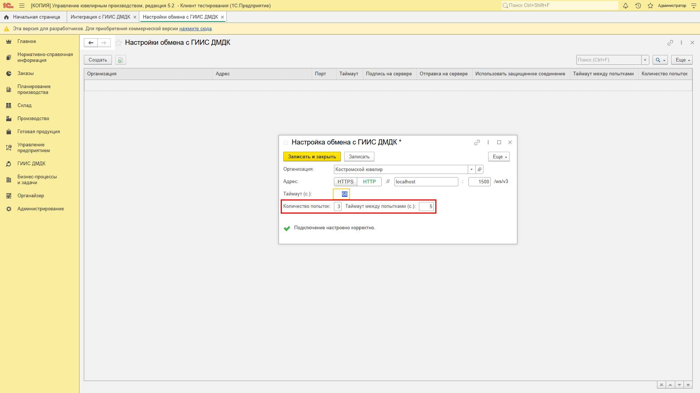Open organization card icon beside Костромской ювелир
This screenshot has height=393, width=700.
(x=479, y=169)
